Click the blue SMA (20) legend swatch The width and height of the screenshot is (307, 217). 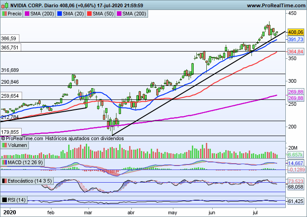click(60, 14)
